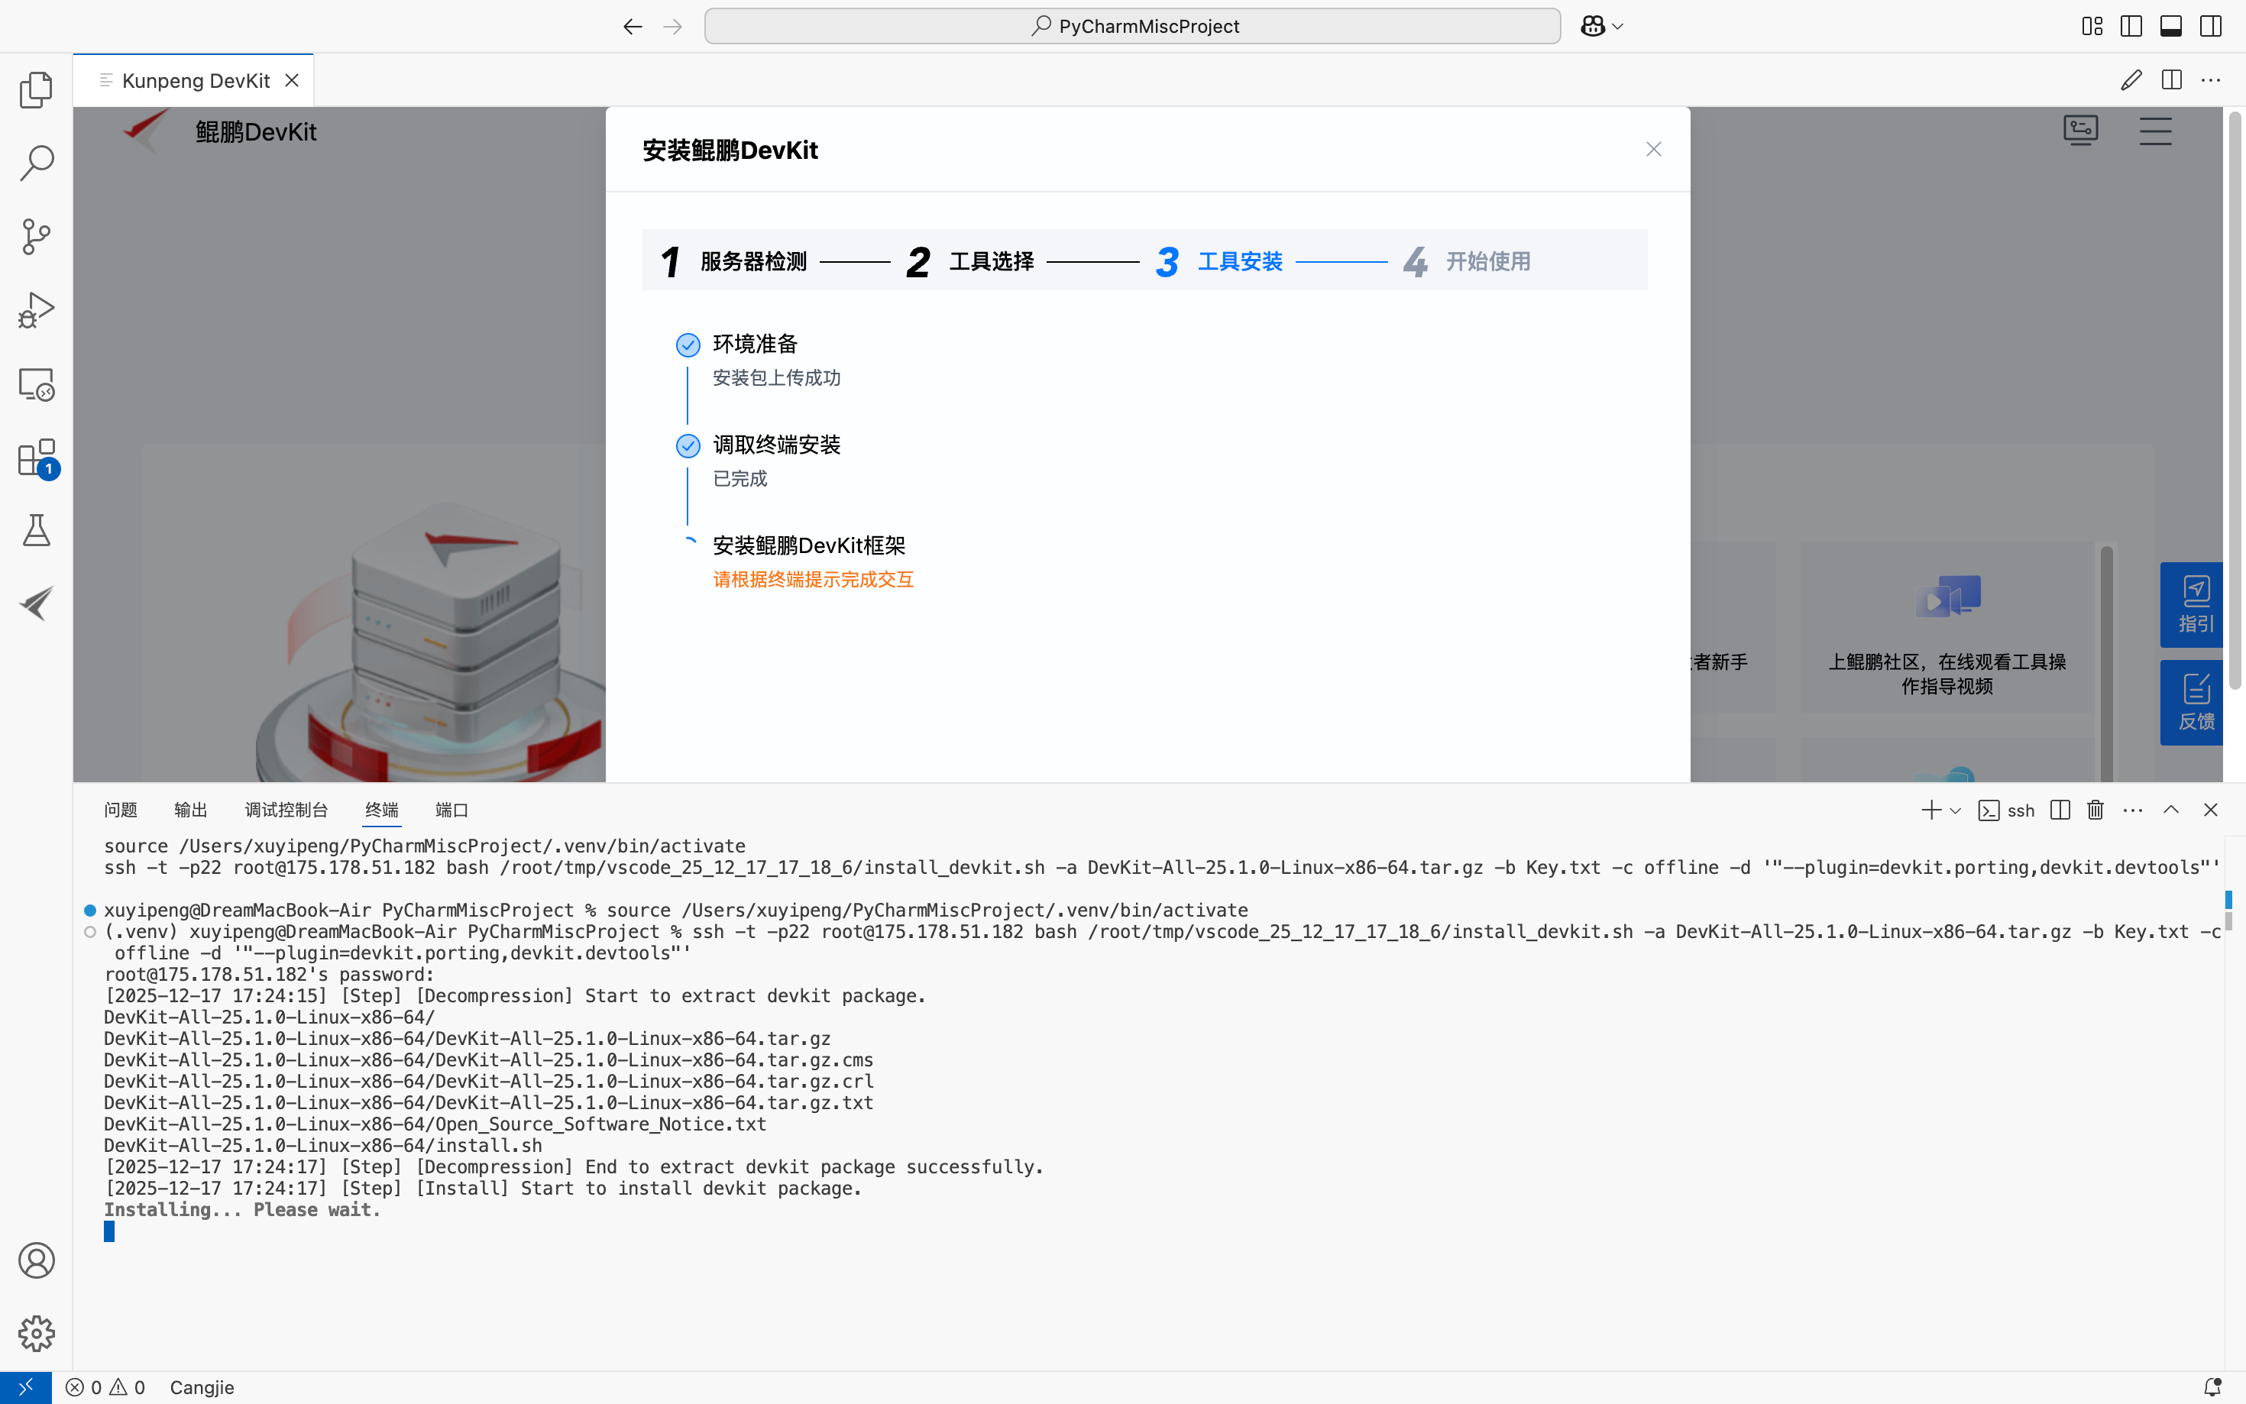Click the editor vertical scrollbar
The width and height of the screenshot is (2246, 1404).
point(2234,400)
